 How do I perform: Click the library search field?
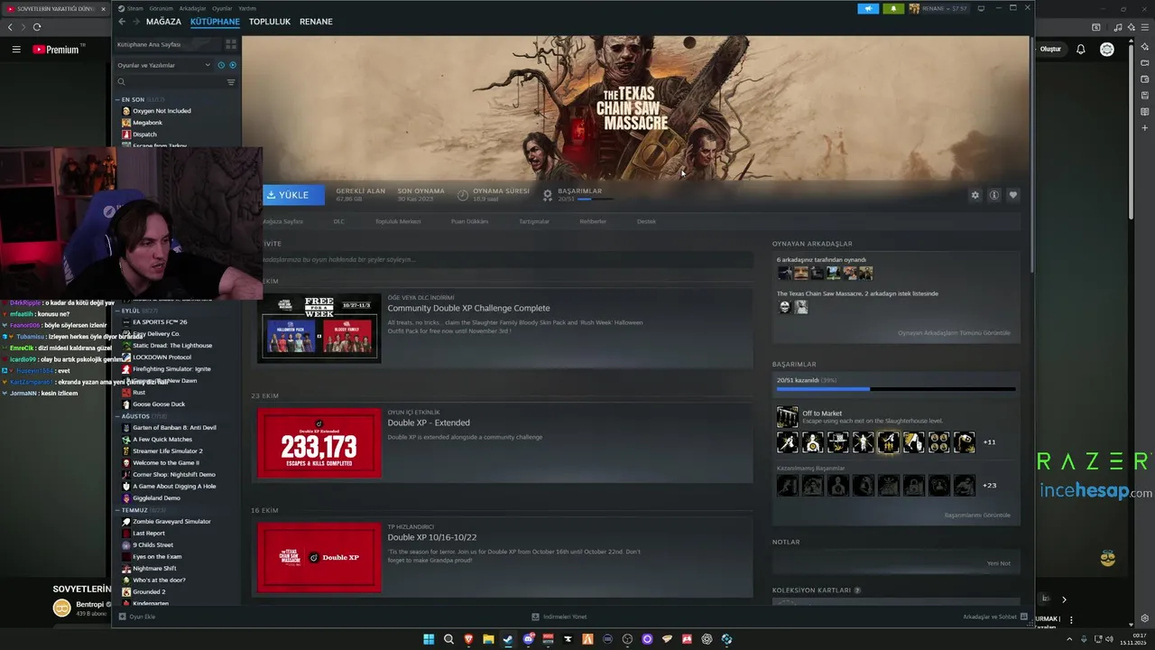(x=170, y=82)
